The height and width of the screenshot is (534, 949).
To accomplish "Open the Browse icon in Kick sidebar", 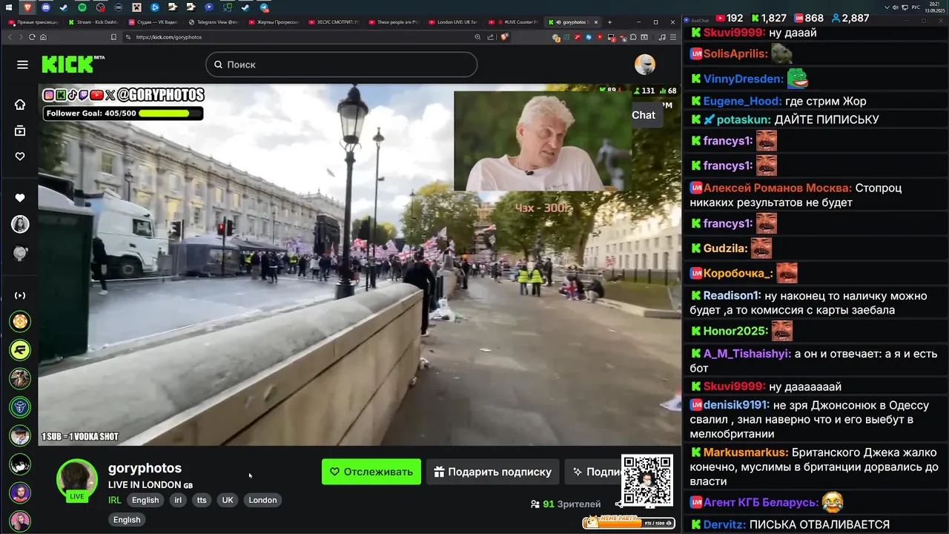I will pos(20,131).
